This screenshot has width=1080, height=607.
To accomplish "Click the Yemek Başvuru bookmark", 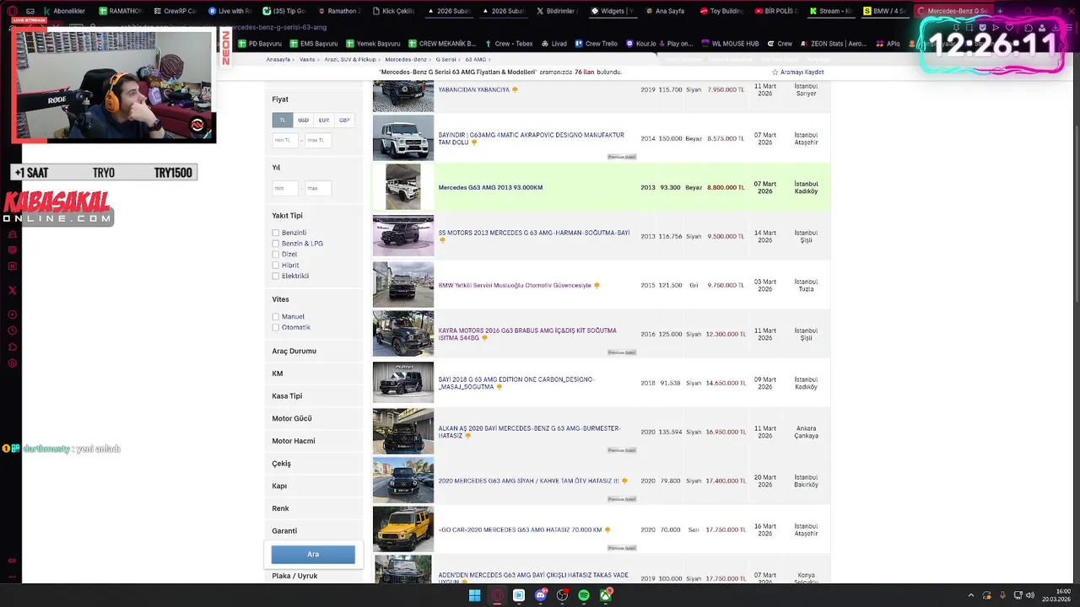I will (373, 44).
